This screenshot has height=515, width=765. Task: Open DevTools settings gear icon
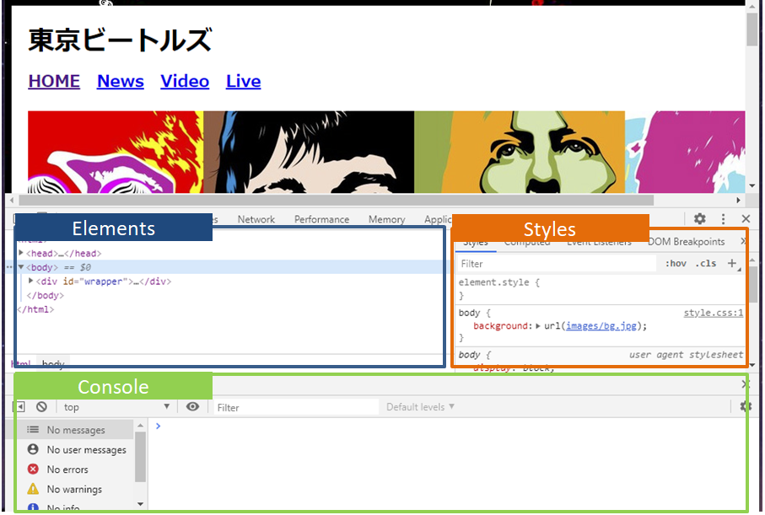[699, 219]
